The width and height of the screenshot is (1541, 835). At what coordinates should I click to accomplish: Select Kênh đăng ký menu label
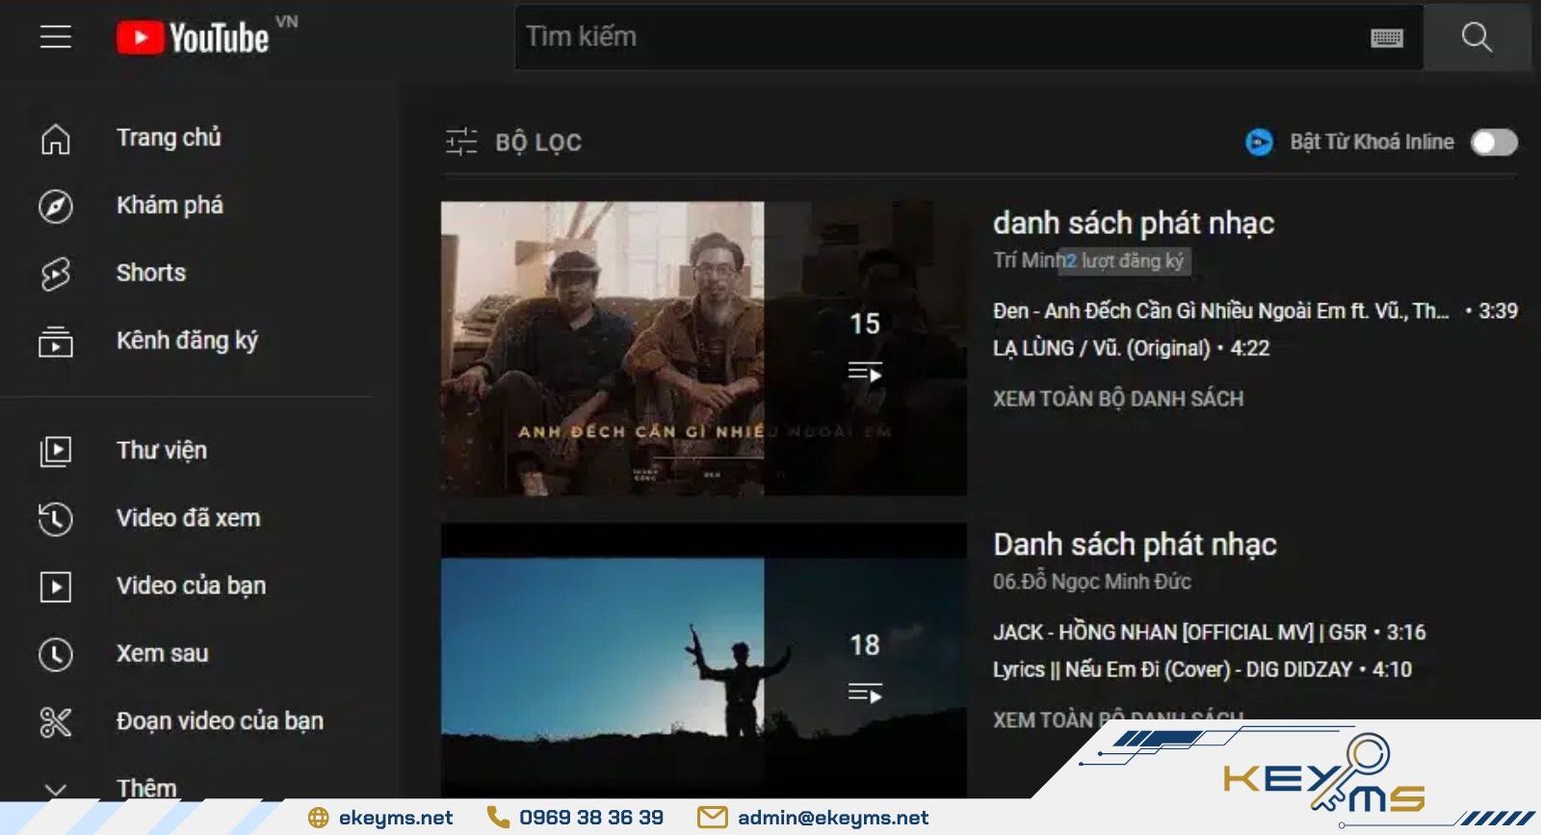tap(187, 341)
